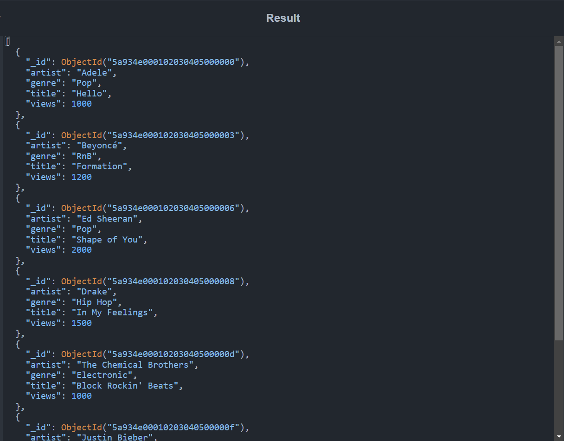Click the Result panel heading
Viewport: 564px width, 441px height.
point(283,18)
